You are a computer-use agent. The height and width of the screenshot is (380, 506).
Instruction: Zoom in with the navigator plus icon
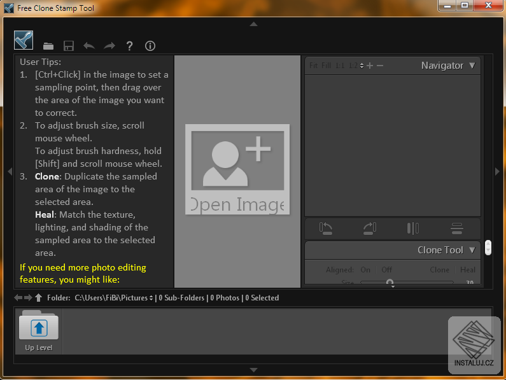(x=370, y=66)
